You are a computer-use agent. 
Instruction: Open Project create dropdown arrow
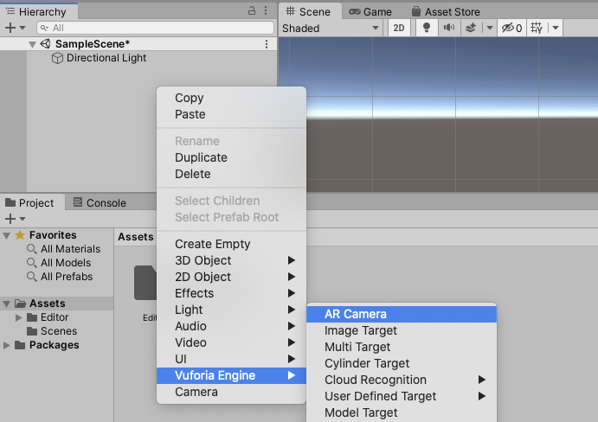pyautogui.click(x=23, y=219)
